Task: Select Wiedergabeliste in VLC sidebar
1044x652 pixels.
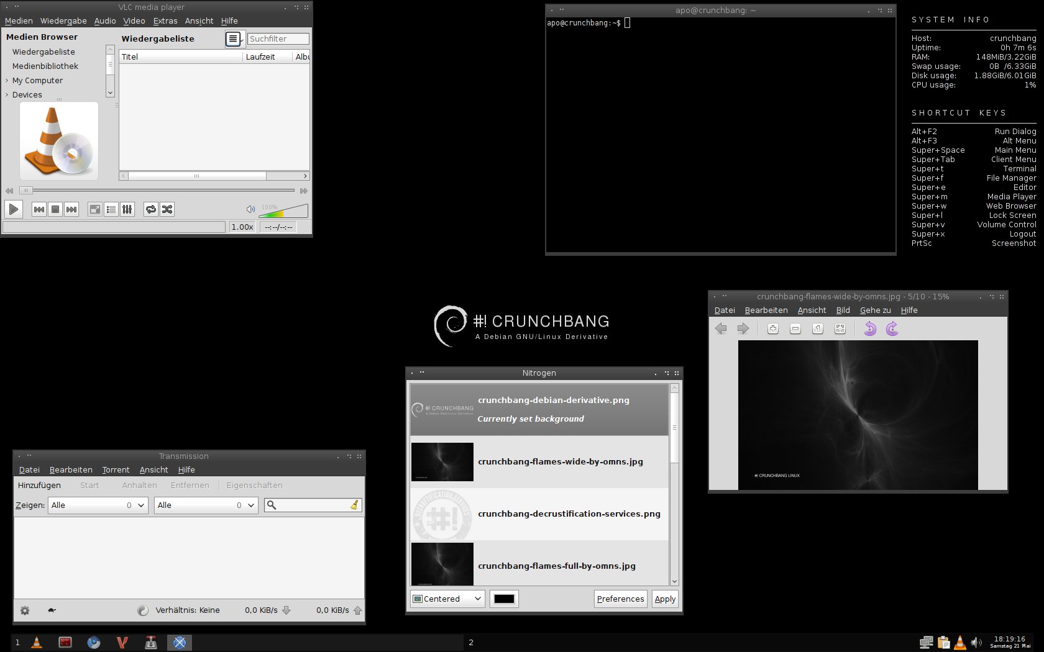Action: tap(43, 52)
